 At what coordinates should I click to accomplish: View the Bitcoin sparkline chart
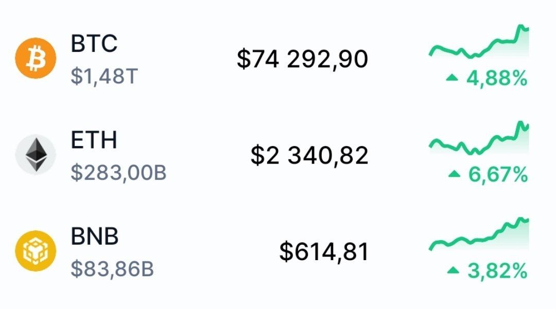[x=479, y=44]
